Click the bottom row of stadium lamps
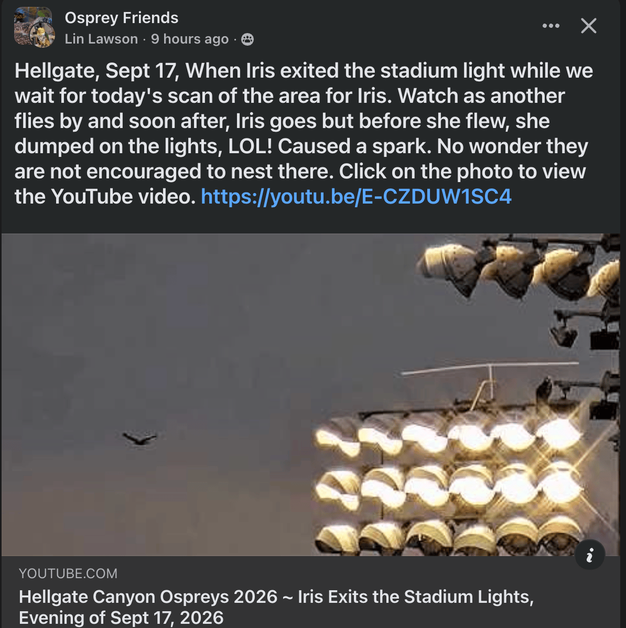The height and width of the screenshot is (628, 626). coord(448,535)
